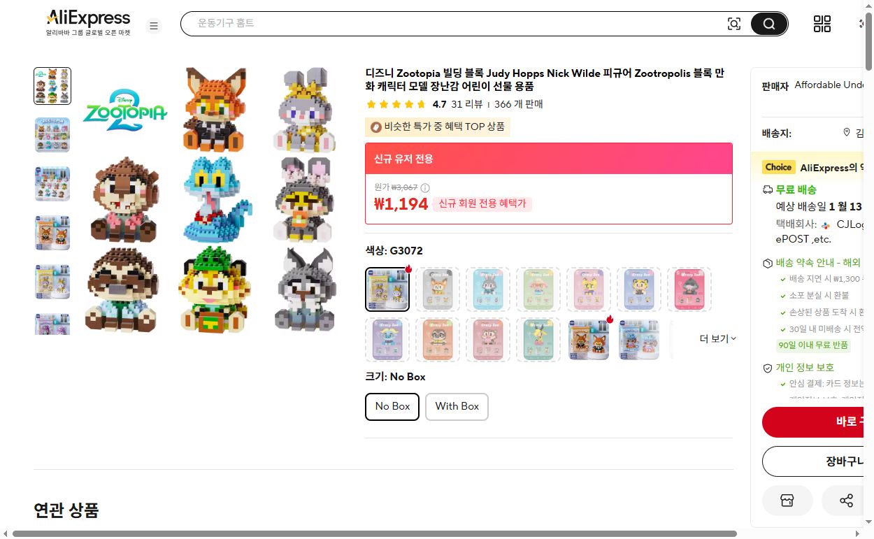874x539 pixels.
Task: Click the 31 리뷰 reviews link
Action: coord(466,104)
